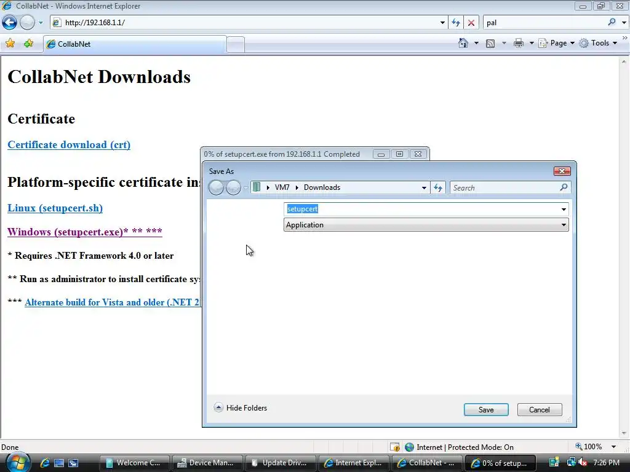Go to the Home page icon
The width and height of the screenshot is (630, 472).
[x=463, y=43]
